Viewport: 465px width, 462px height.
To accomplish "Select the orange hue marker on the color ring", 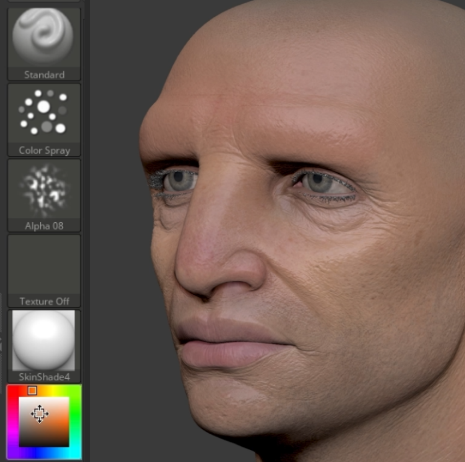I will click(x=32, y=390).
